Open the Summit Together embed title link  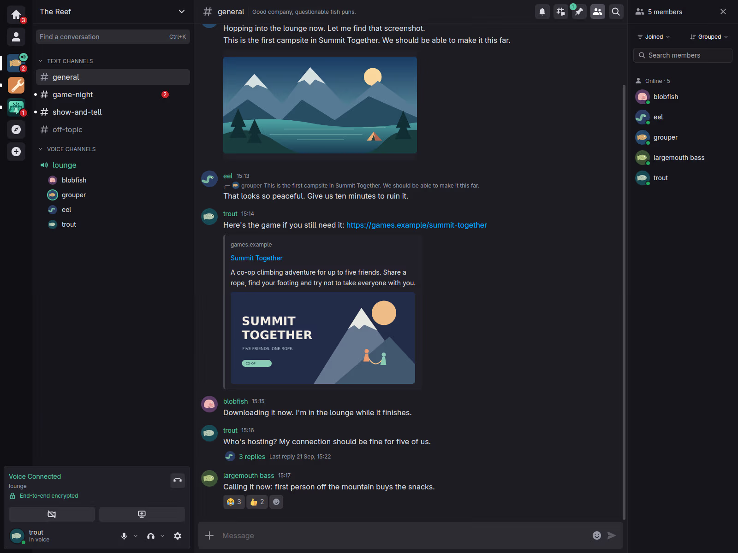256,258
